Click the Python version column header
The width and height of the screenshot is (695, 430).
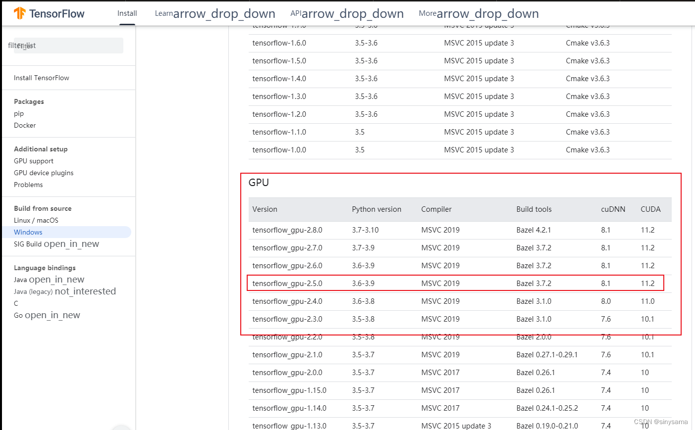(x=376, y=209)
